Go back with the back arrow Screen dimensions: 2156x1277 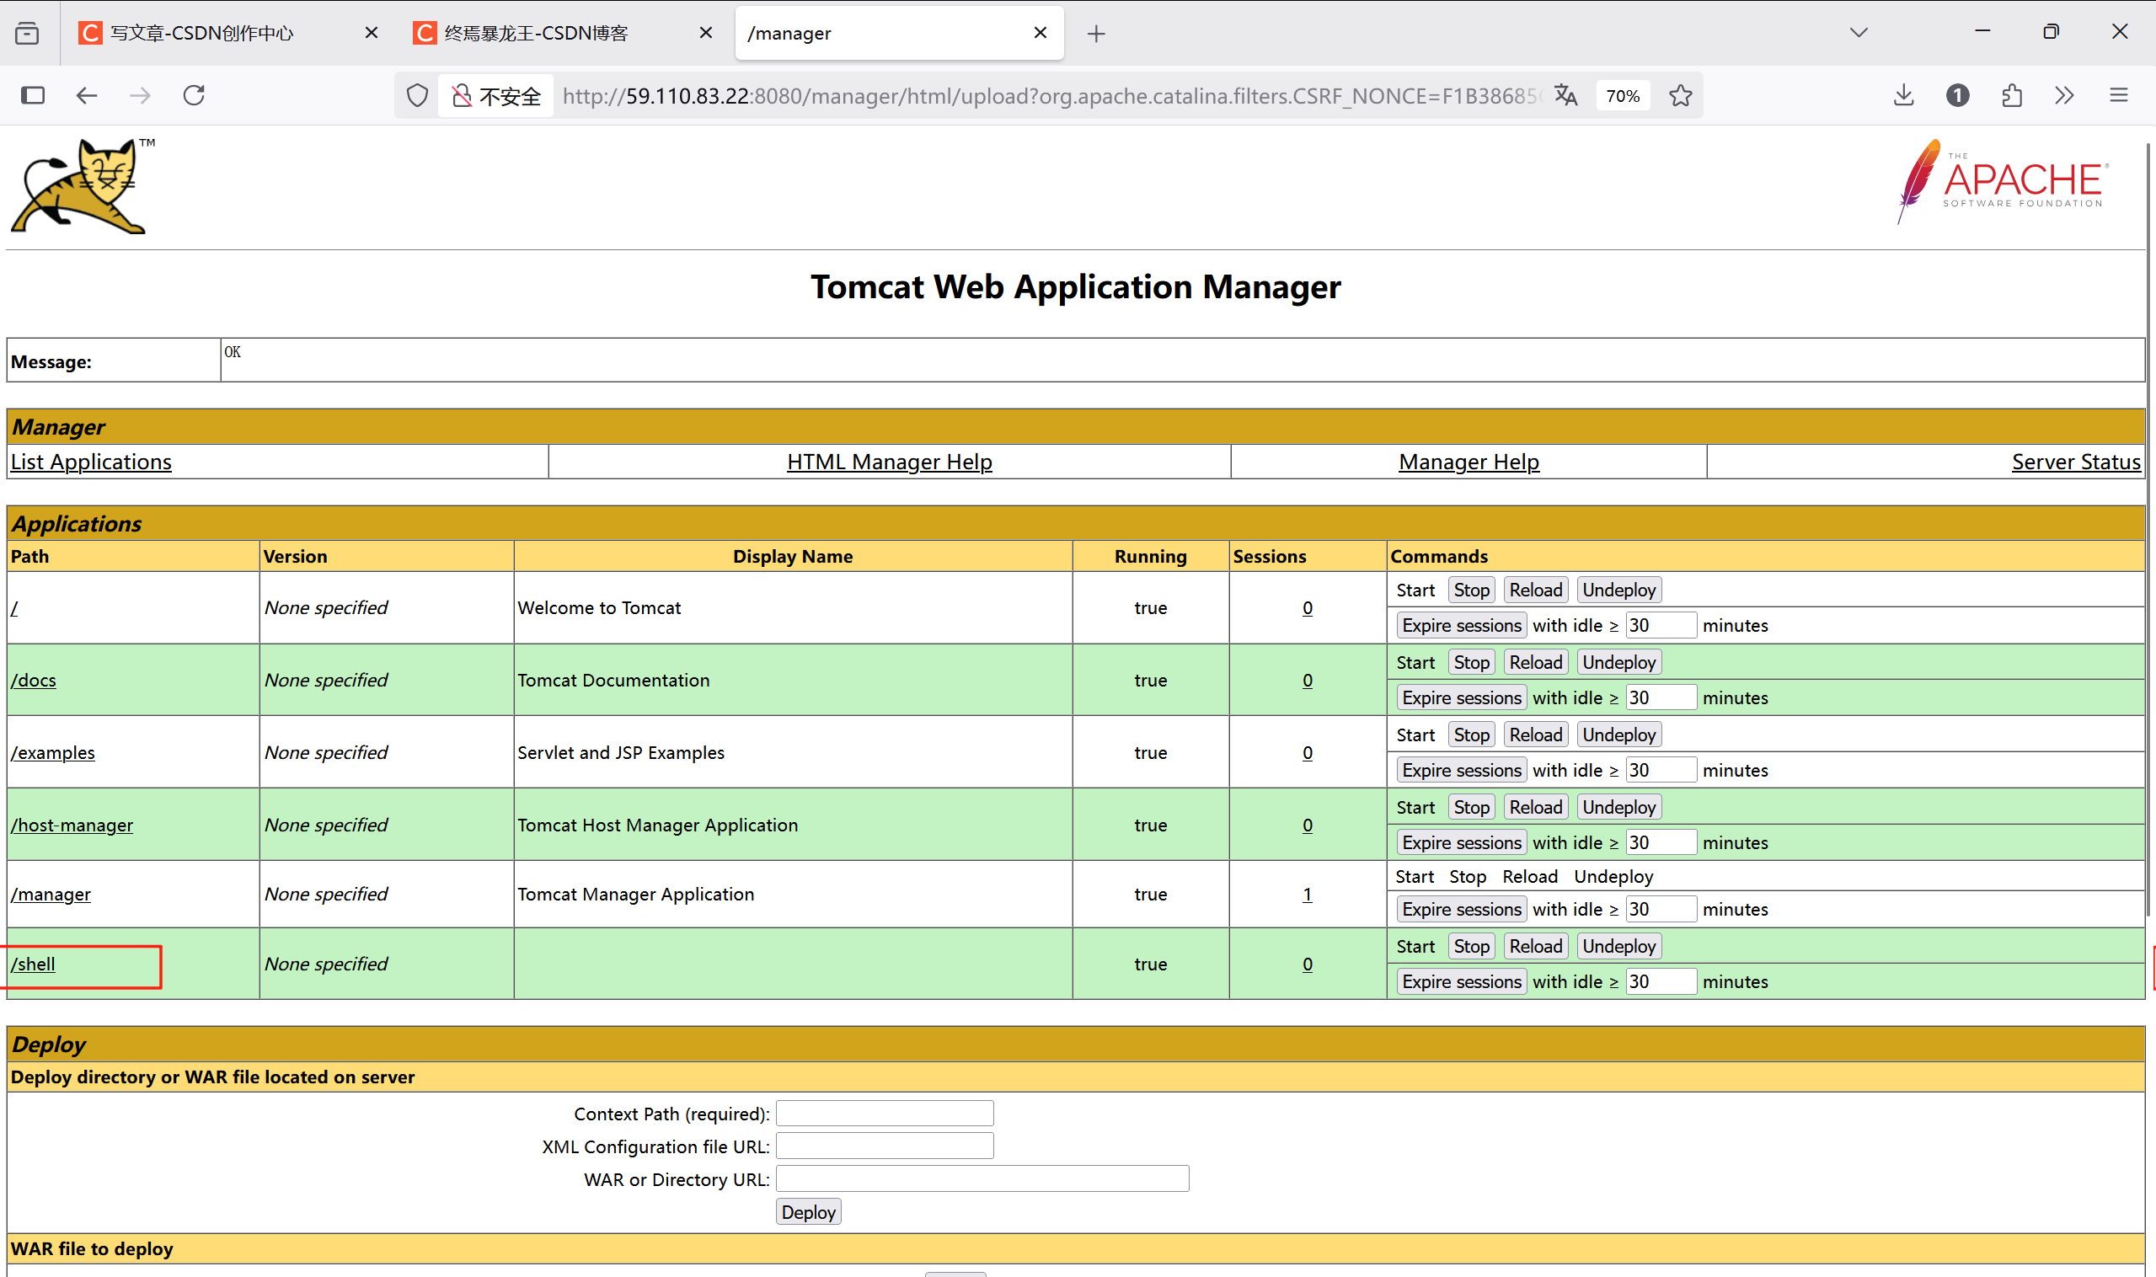tap(86, 94)
